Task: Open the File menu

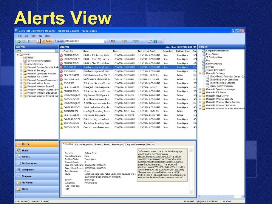Action: point(20,36)
